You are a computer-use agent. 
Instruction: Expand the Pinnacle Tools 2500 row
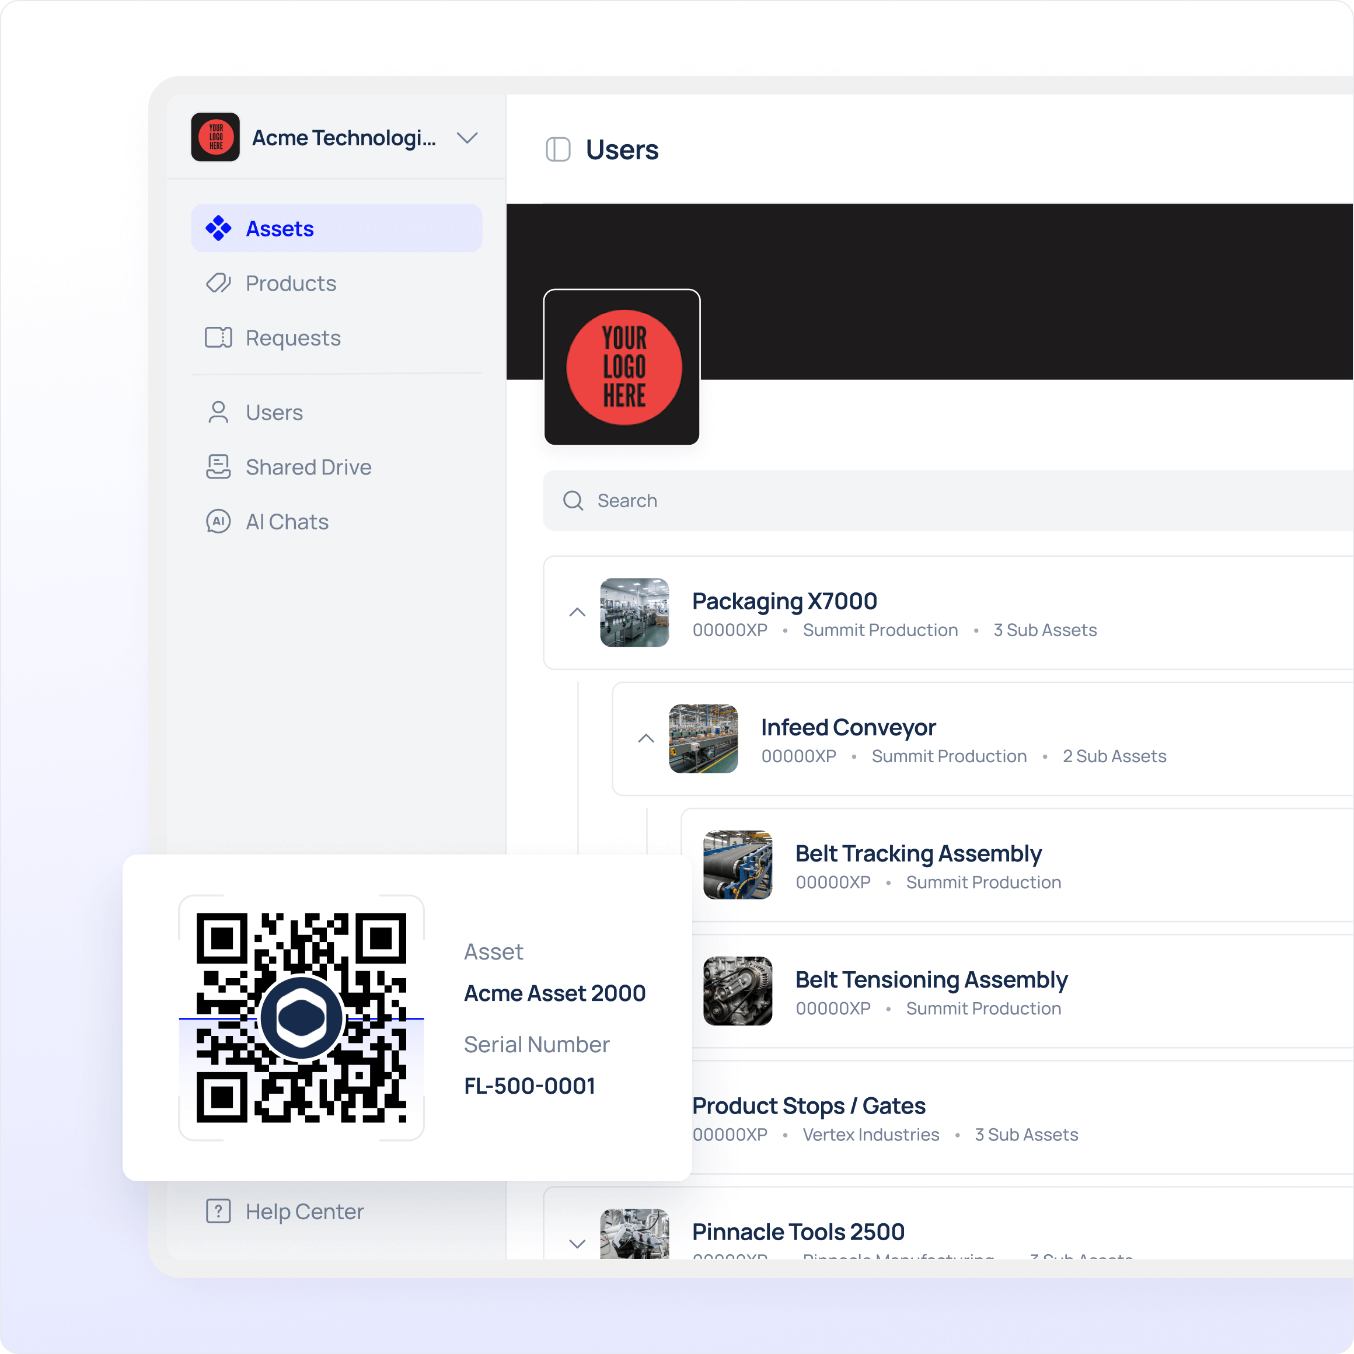click(577, 1244)
